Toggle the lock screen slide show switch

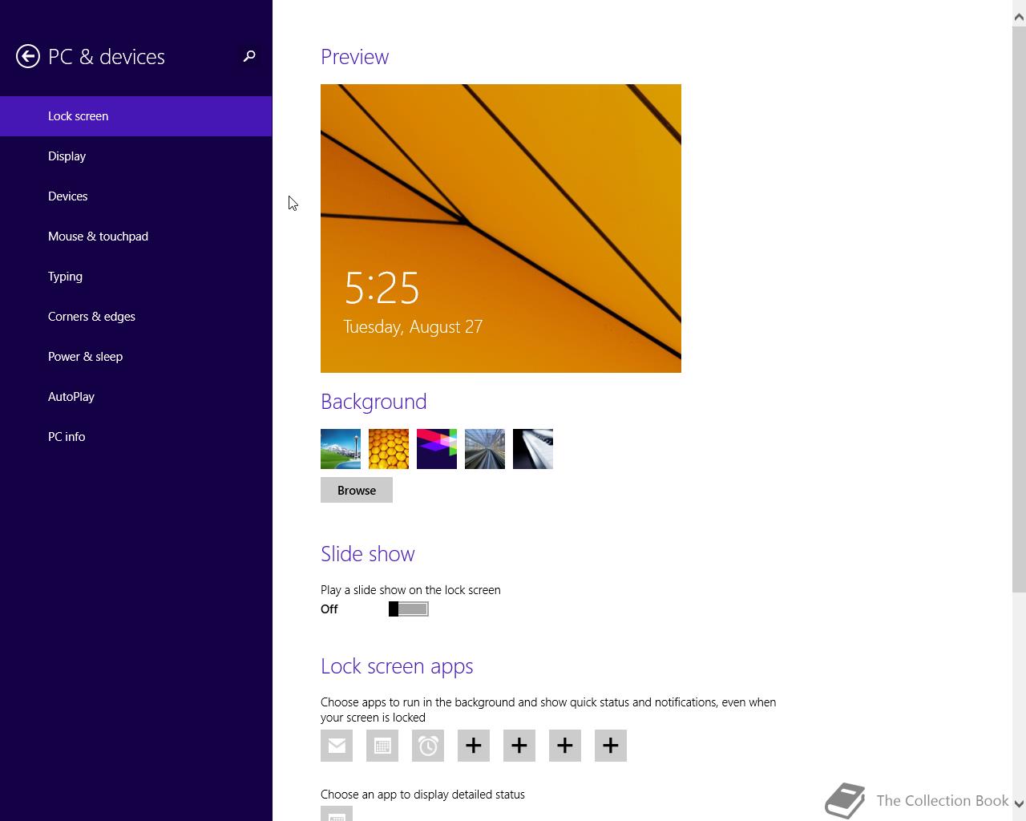pyautogui.click(x=409, y=609)
